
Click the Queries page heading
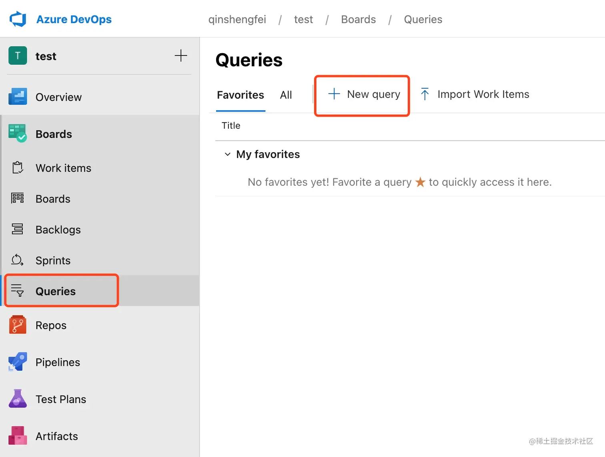click(249, 60)
